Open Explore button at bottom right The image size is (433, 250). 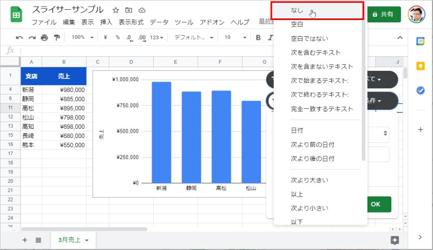coord(395,240)
